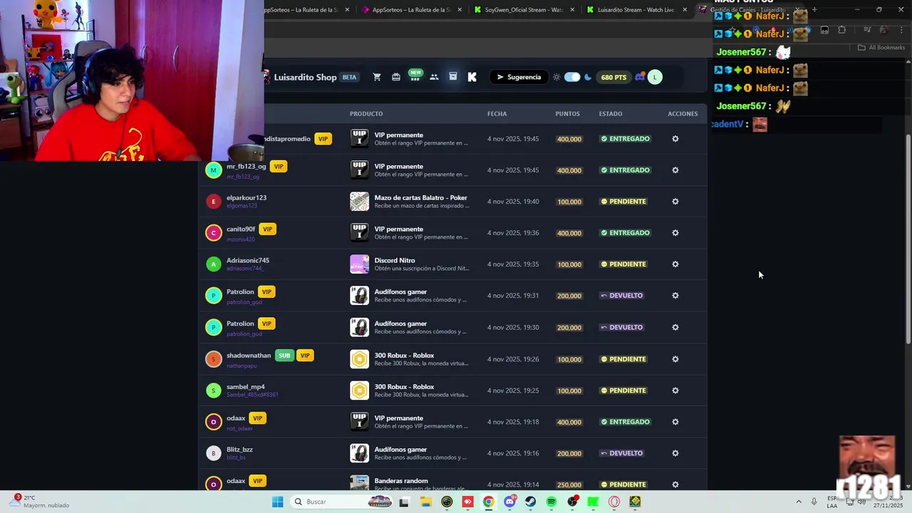Click the Luisardito Shop logo title
Viewport: 912px width, 513px height.
[x=305, y=77]
